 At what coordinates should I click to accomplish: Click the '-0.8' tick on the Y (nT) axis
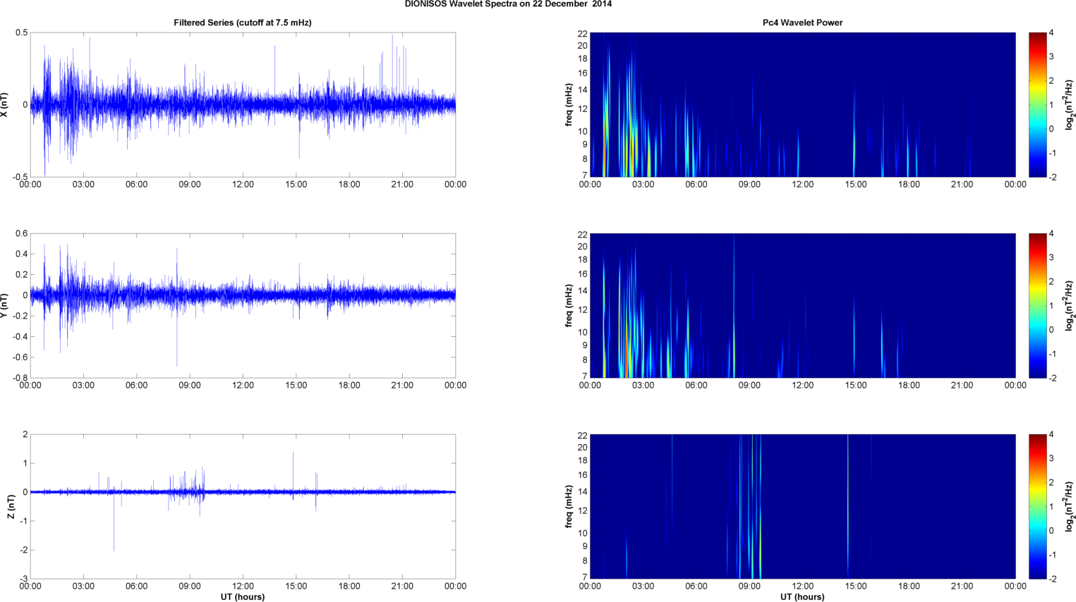pyautogui.click(x=19, y=378)
